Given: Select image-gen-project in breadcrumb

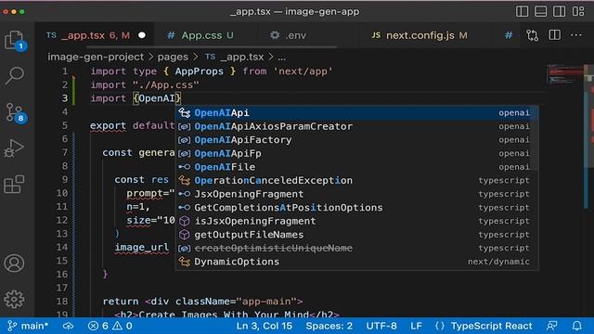Looking at the screenshot, I should (x=96, y=58).
